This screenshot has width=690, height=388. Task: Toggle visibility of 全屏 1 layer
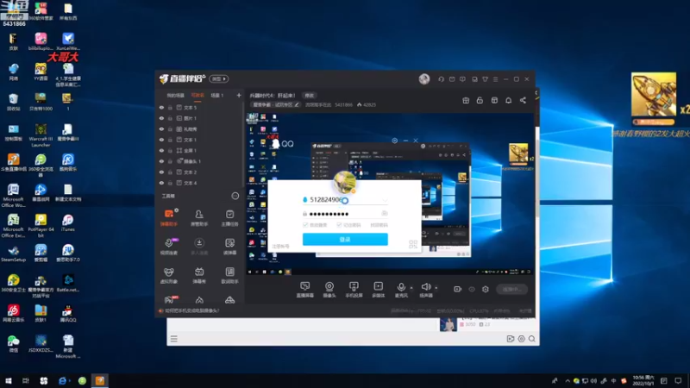[161, 150]
